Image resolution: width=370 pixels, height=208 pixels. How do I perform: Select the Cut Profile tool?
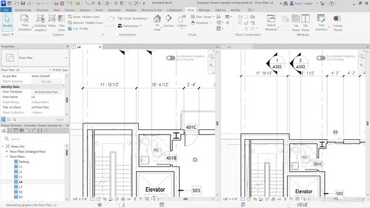pos(78,28)
